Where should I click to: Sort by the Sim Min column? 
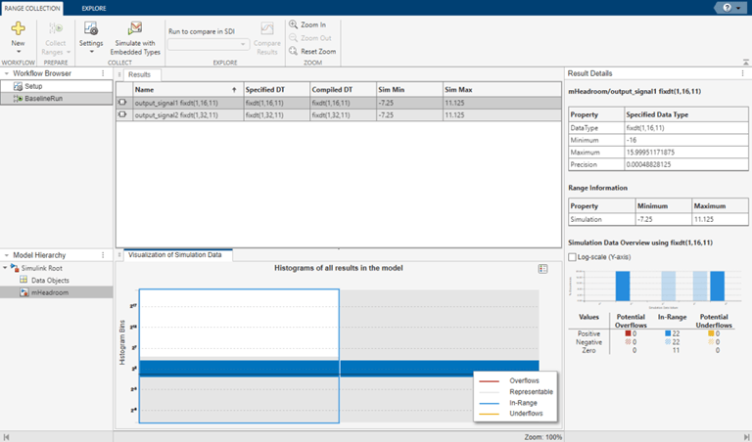tap(409, 90)
